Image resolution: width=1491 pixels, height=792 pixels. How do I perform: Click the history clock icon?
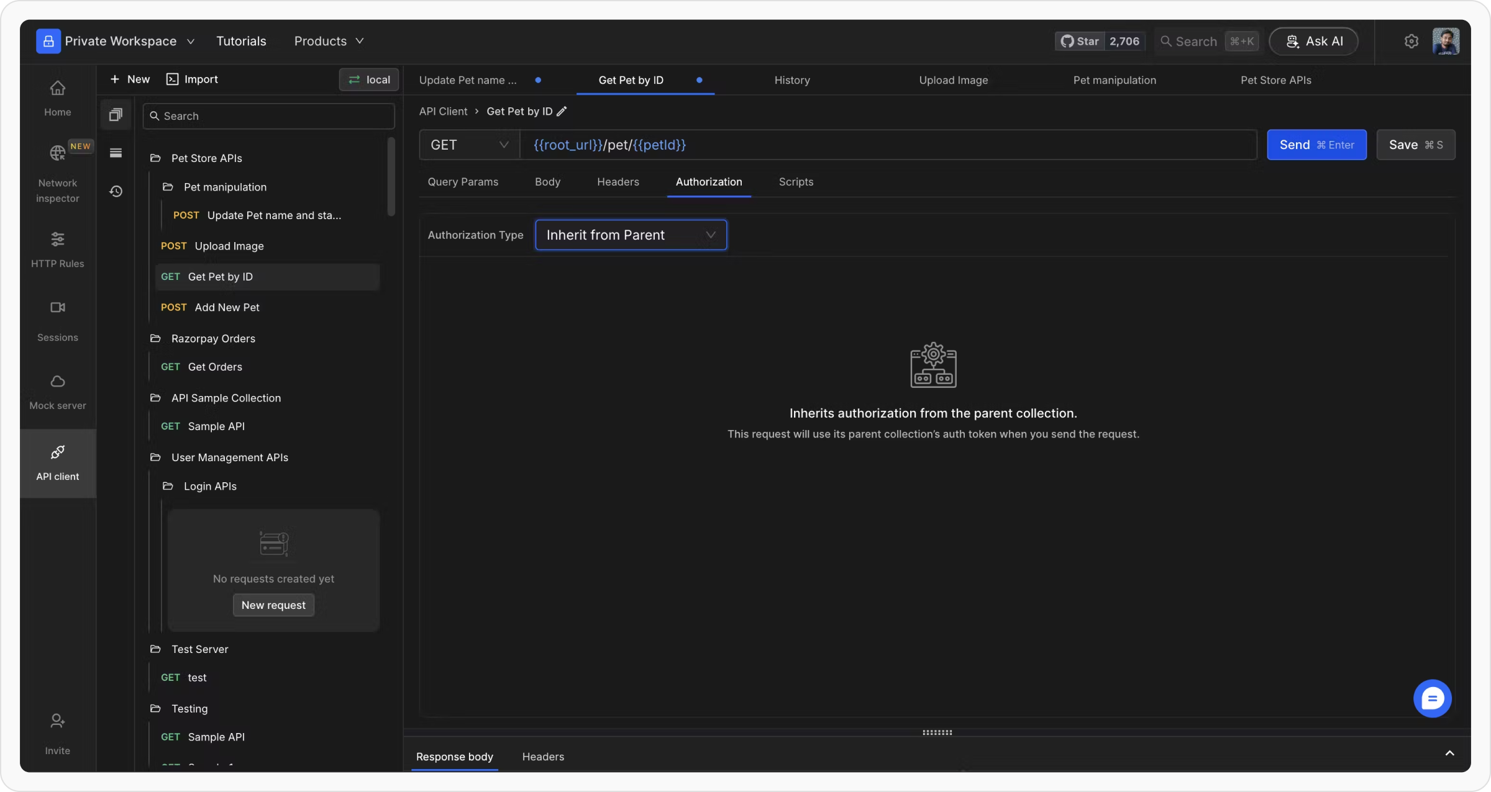116,191
